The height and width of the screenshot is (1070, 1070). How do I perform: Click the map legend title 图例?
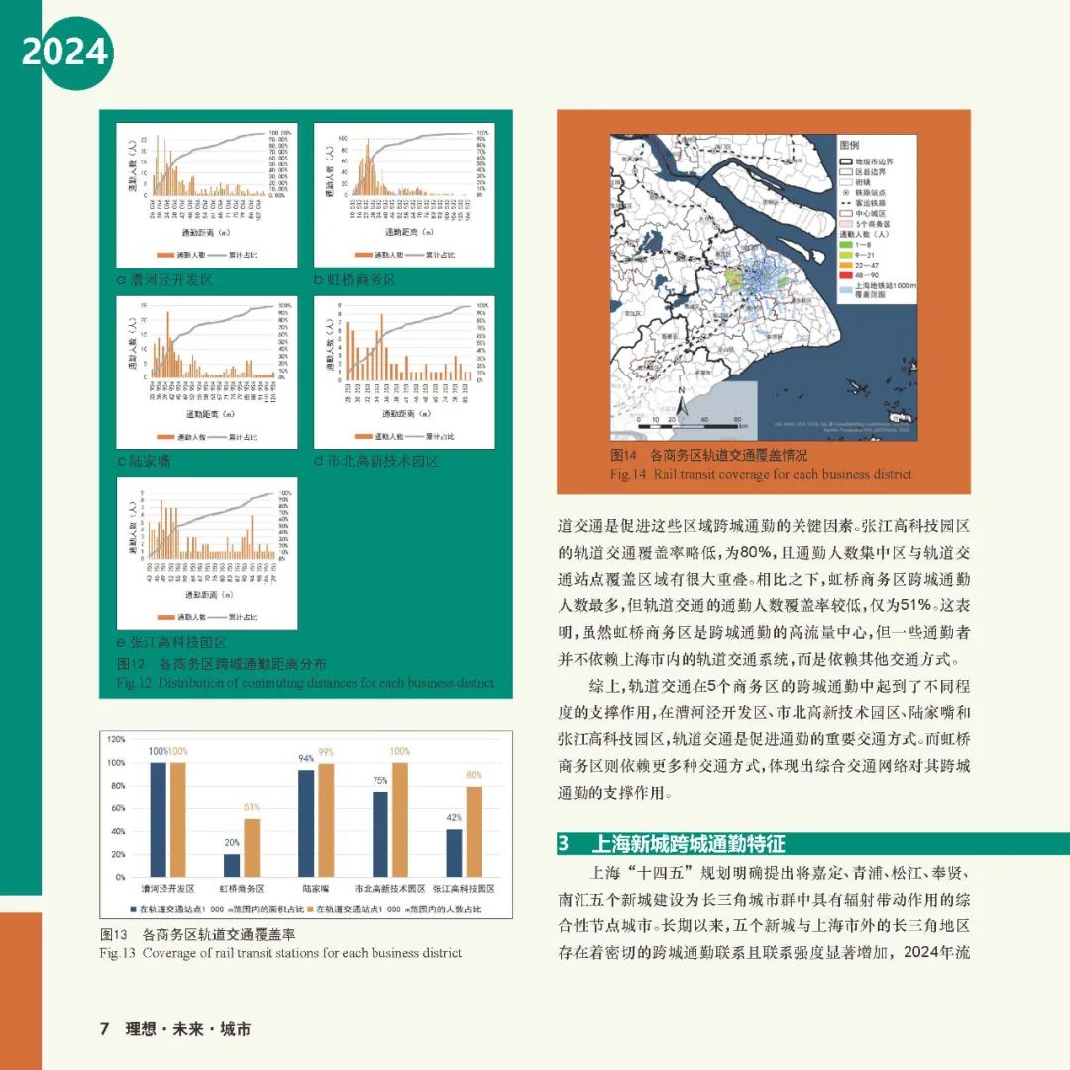click(x=850, y=145)
